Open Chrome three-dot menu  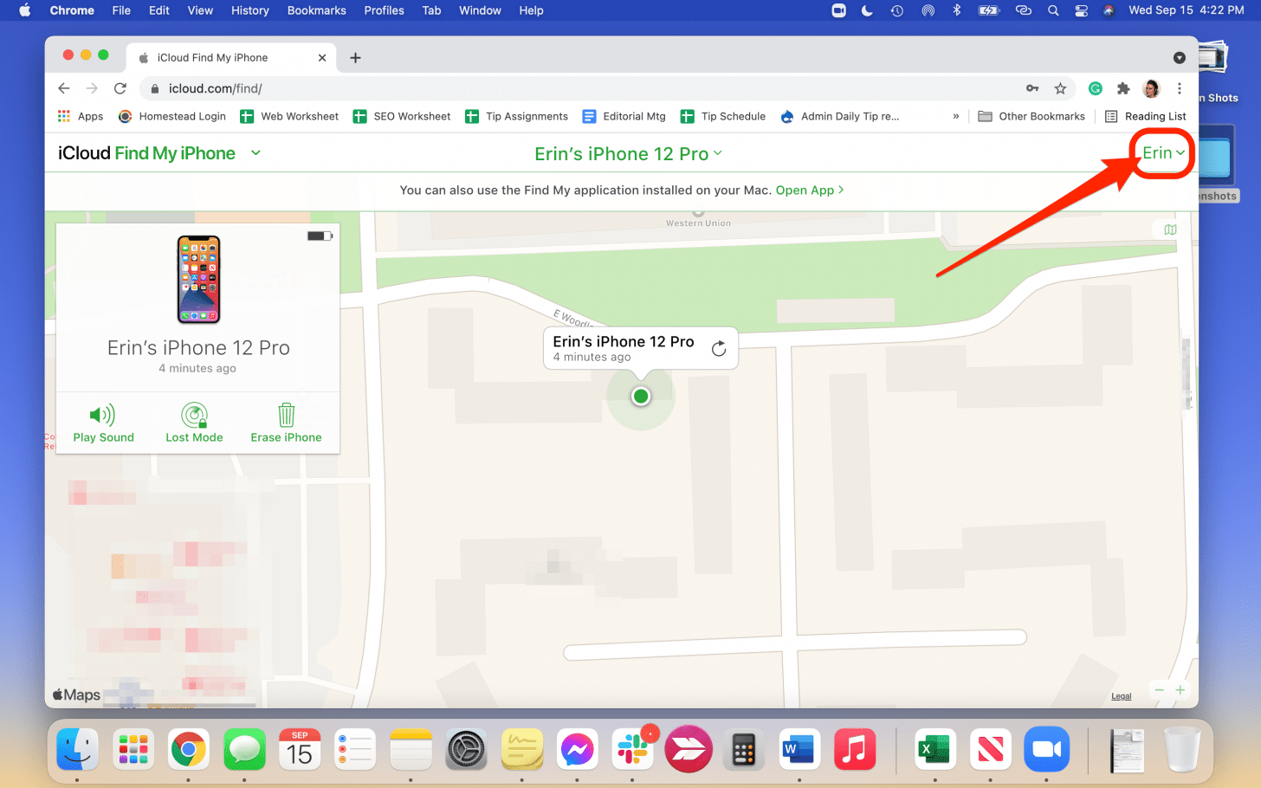coord(1179,88)
